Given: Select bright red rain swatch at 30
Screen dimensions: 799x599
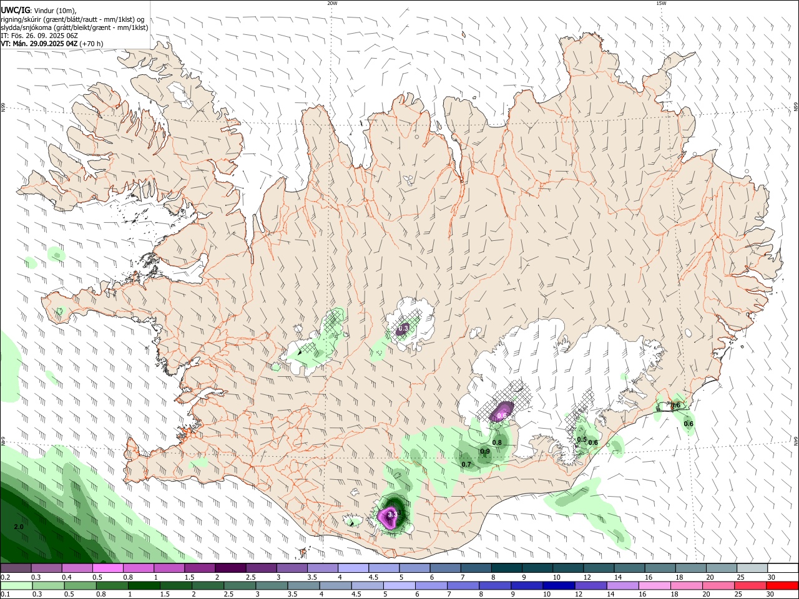Looking at the screenshot, I should pyautogui.click(x=782, y=586).
